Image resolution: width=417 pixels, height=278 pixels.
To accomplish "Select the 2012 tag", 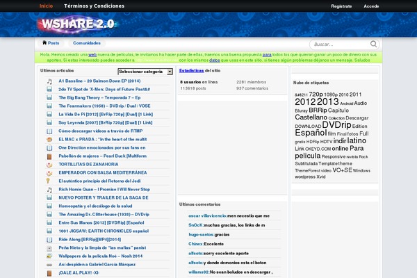I will [x=305, y=101].
